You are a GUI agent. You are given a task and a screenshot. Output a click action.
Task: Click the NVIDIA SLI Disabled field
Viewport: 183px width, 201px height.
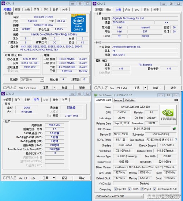[145, 183]
